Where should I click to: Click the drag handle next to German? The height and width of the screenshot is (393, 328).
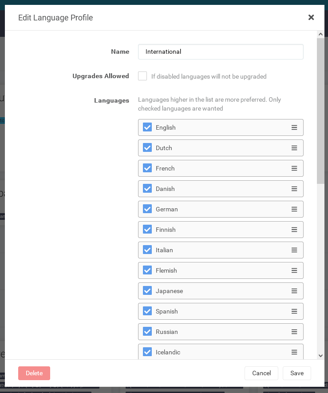click(x=294, y=209)
